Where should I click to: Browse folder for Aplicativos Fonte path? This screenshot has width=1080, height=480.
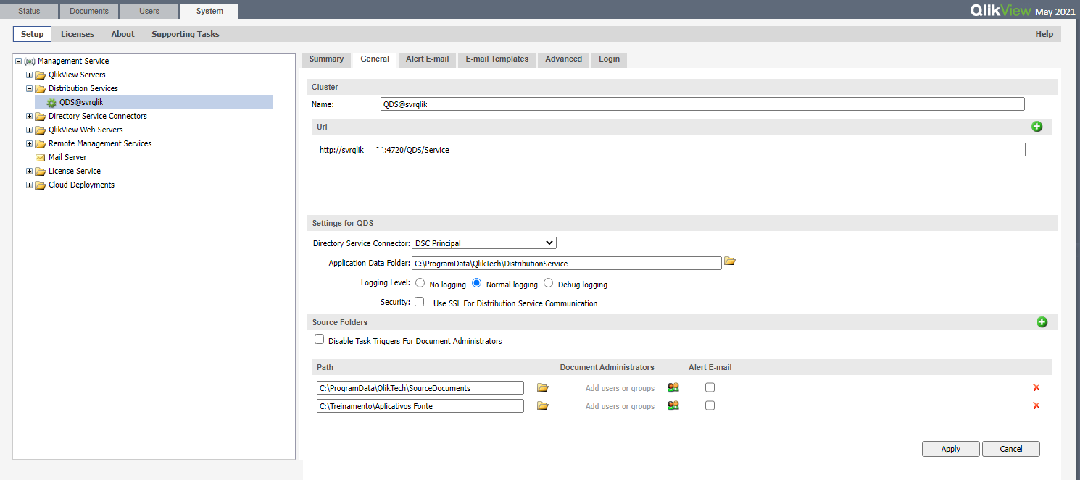[542, 406]
